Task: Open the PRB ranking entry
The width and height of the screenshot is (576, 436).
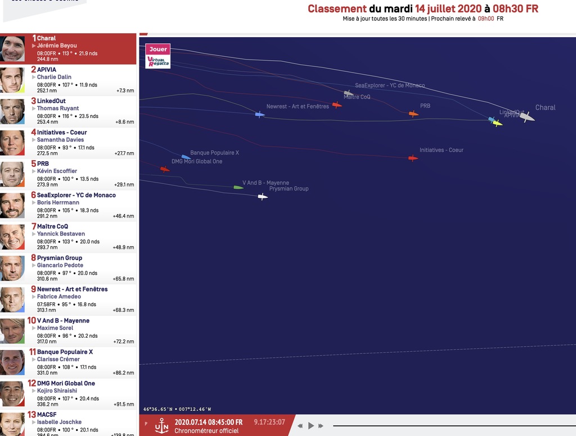Action: (68, 174)
